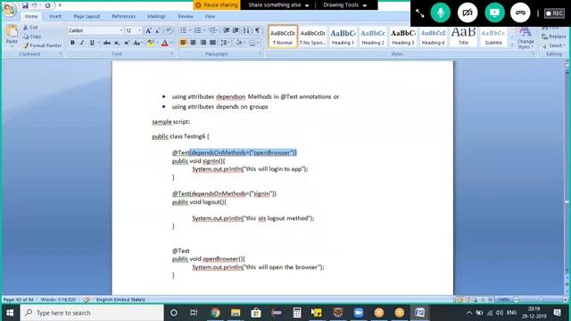Viewport: 571px width, 321px height.
Task: Open Calculator from the taskbar
Action: 297,313
